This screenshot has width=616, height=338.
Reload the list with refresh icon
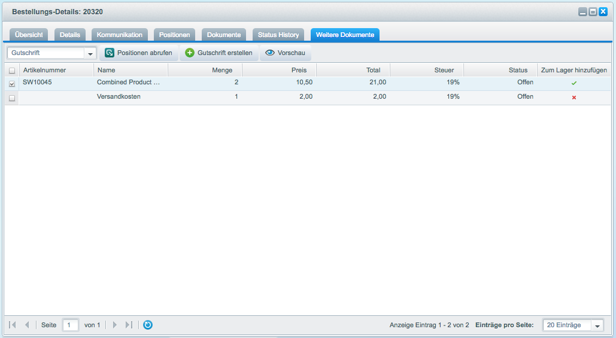(148, 325)
